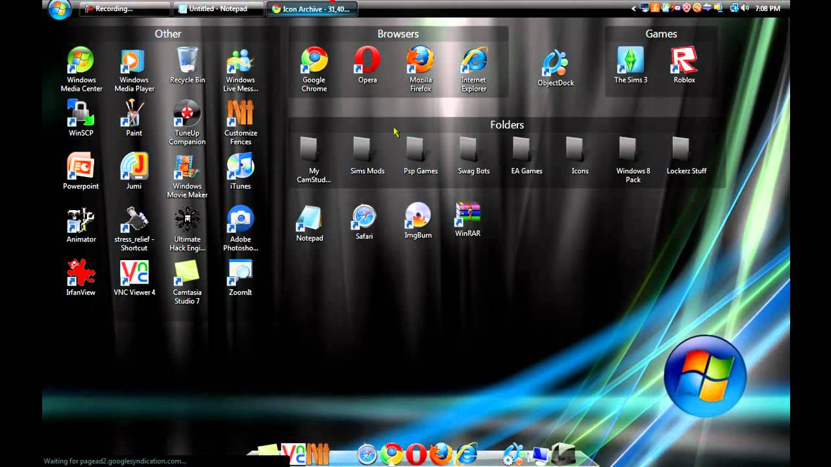Switch to the Icon Archive browser window

tap(312, 9)
